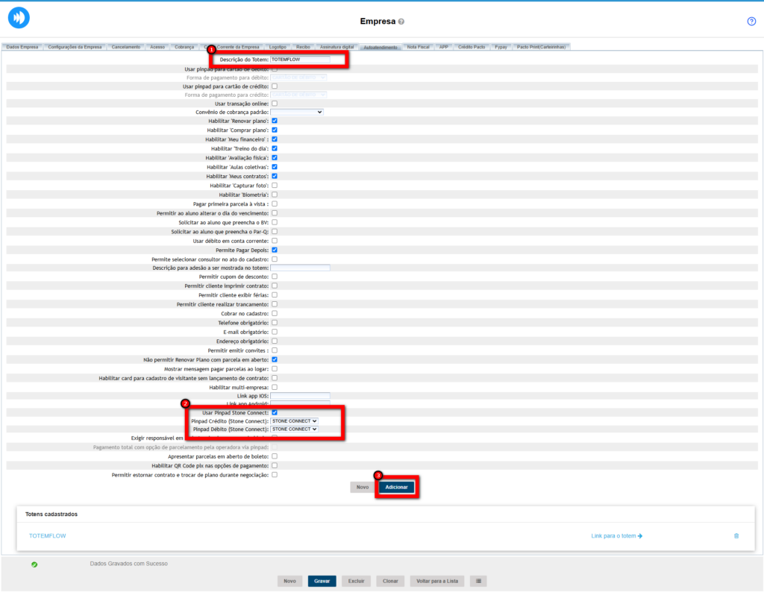The width and height of the screenshot is (764, 592).
Task: Open Pinpad Débito (Stone Connect) dropdown
Action: (294, 429)
